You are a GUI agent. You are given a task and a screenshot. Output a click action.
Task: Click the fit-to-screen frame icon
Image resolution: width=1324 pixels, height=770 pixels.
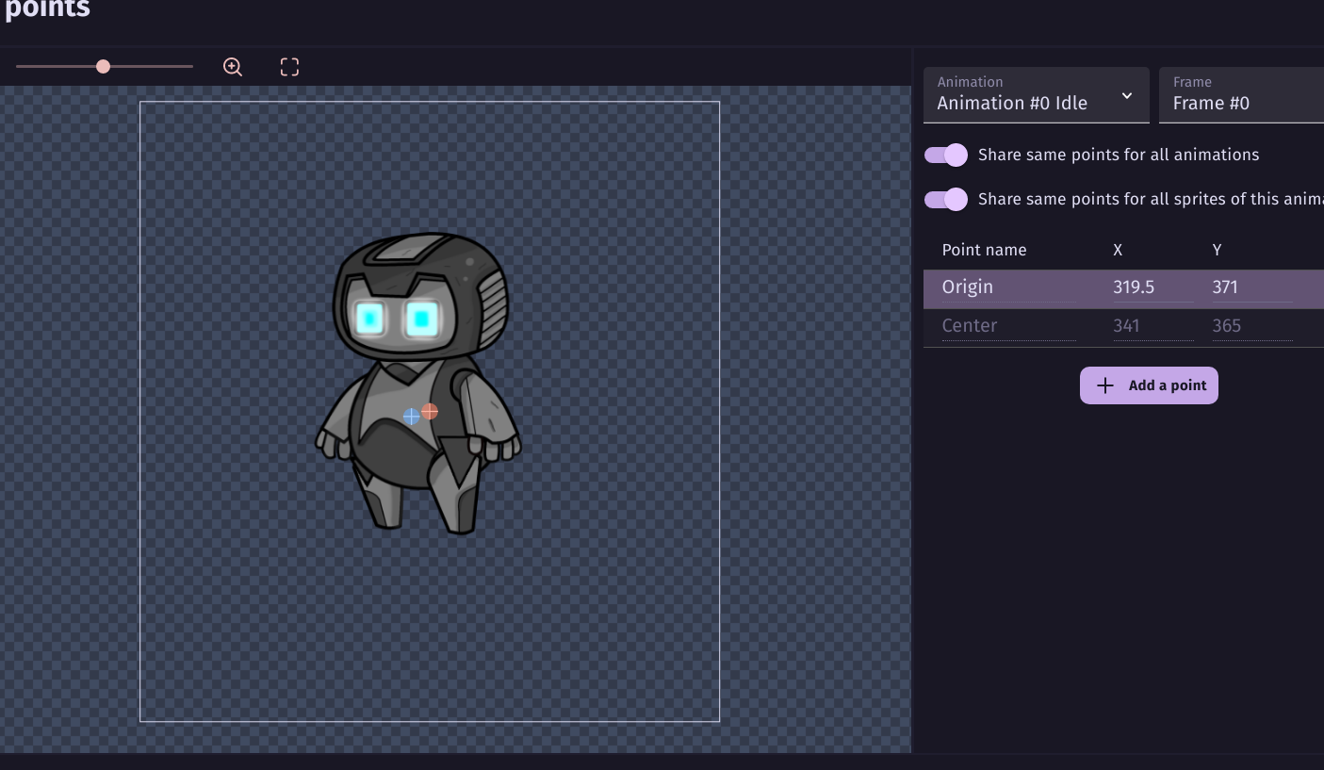[x=289, y=67]
